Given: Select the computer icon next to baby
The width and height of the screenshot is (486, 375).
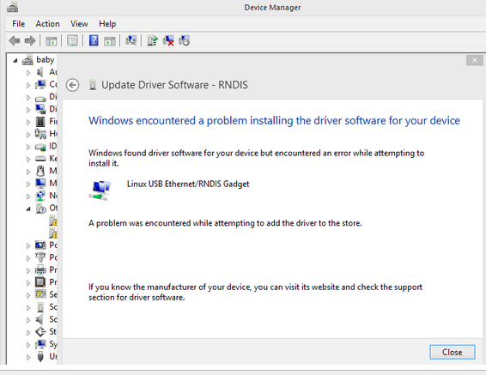Looking at the screenshot, I should 27,60.
